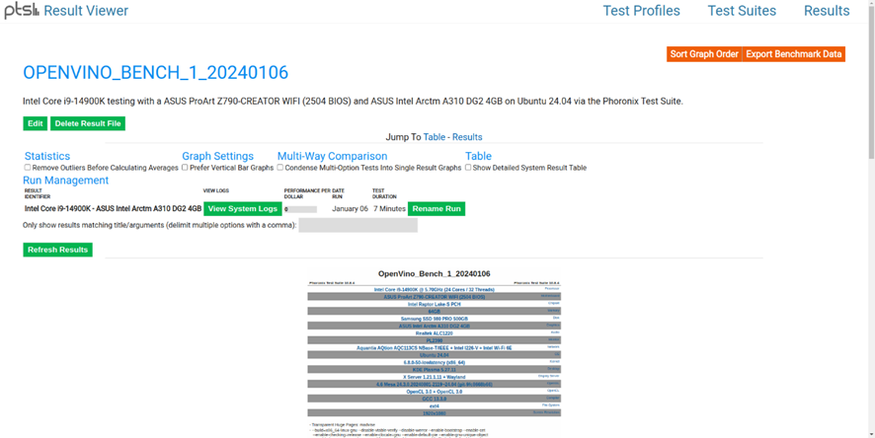Viewport: 875px width, 438px height.
Task: Click the Performance Per Dollar input box
Action: [301, 209]
